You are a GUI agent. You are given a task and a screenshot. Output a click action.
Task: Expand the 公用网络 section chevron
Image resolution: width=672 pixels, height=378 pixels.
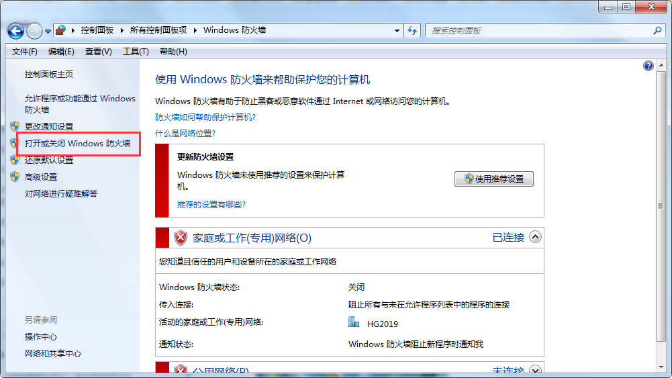click(x=535, y=369)
